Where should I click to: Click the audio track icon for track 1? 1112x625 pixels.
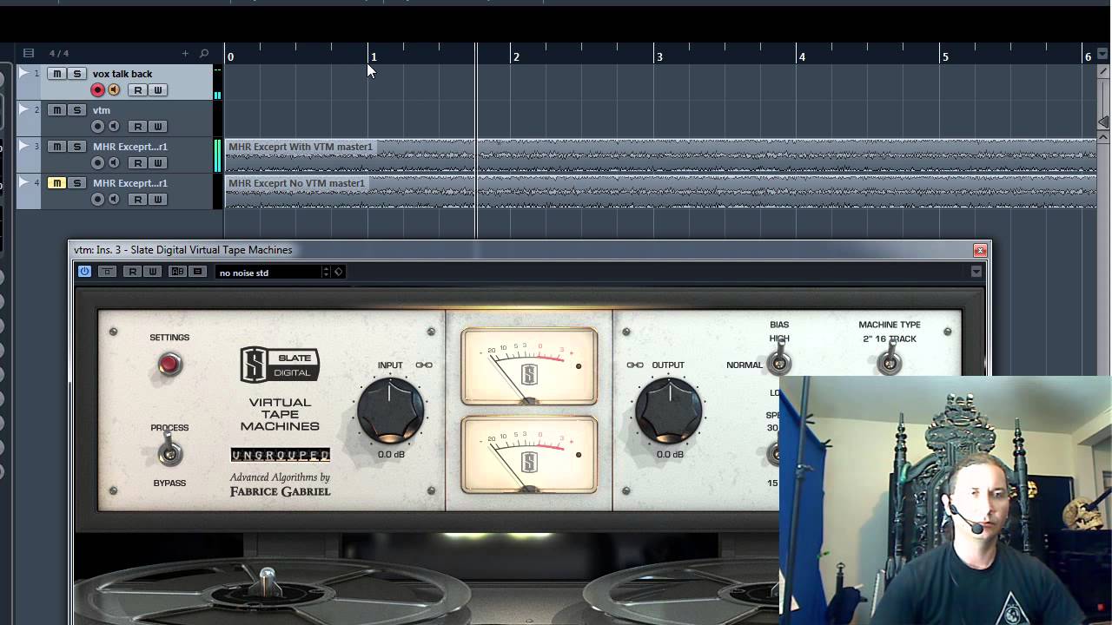(24, 74)
